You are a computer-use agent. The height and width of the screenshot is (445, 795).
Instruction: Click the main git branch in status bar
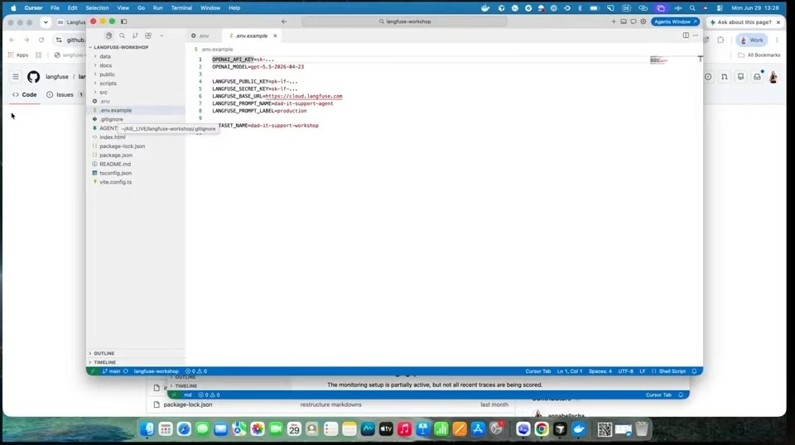point(112,371)
